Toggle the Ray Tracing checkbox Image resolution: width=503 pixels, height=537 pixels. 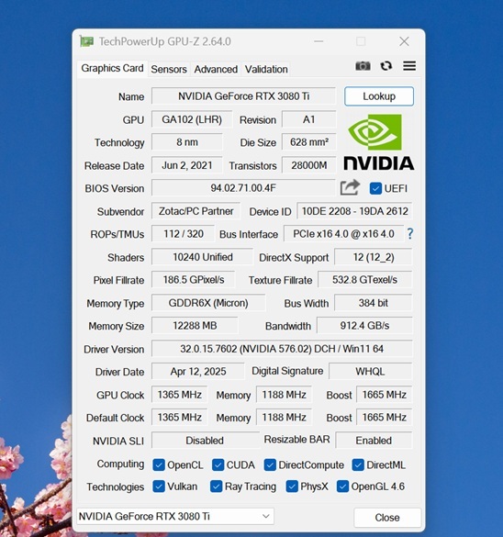tap(217, 487)
